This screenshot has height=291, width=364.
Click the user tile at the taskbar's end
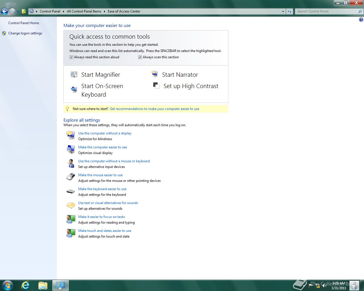pyautogui.click(x=355, y=285)
